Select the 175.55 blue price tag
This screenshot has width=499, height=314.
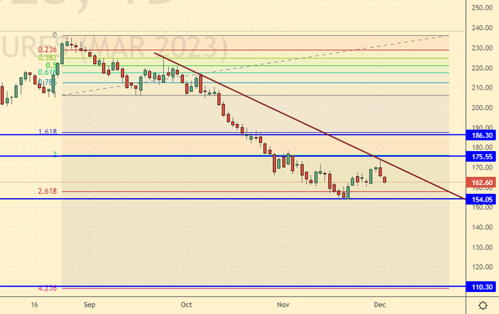pyautogui.click(x=481, y=156)
